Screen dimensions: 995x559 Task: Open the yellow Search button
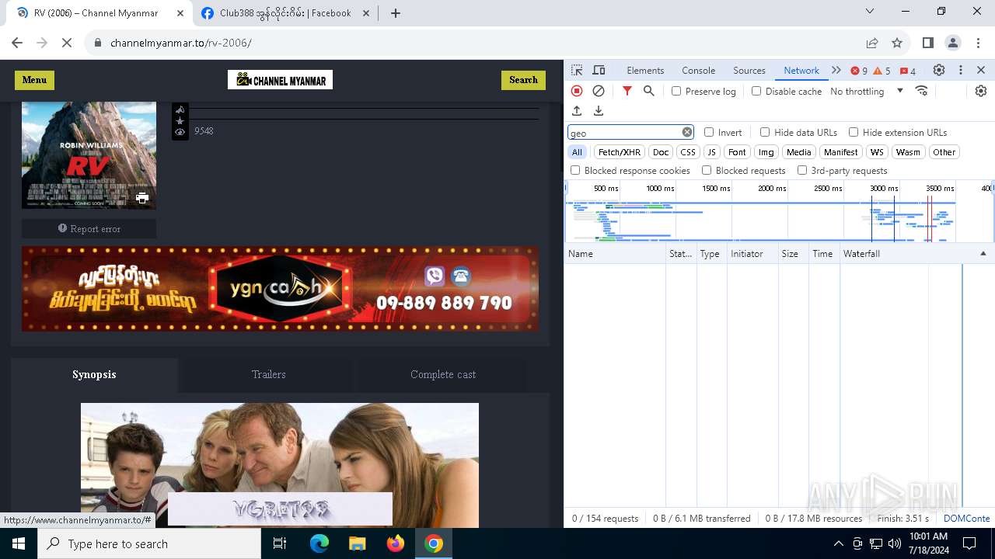[523, 80]
